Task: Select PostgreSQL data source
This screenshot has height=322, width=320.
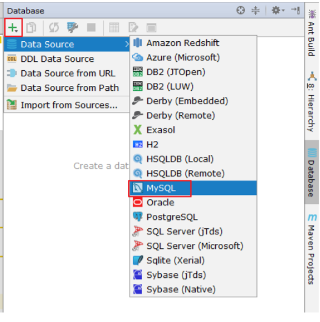Action: [x=193, y=217]
